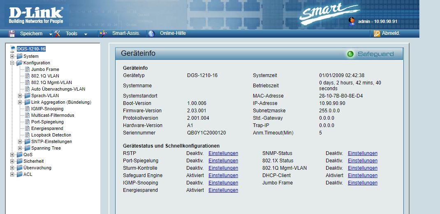
Task: Click the Auto Überwachungs-VLAN page icon
Action: [x=27, y=89]
